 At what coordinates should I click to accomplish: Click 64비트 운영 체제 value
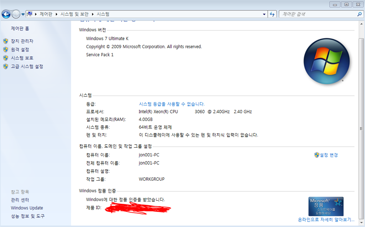(x=155, y=127)
